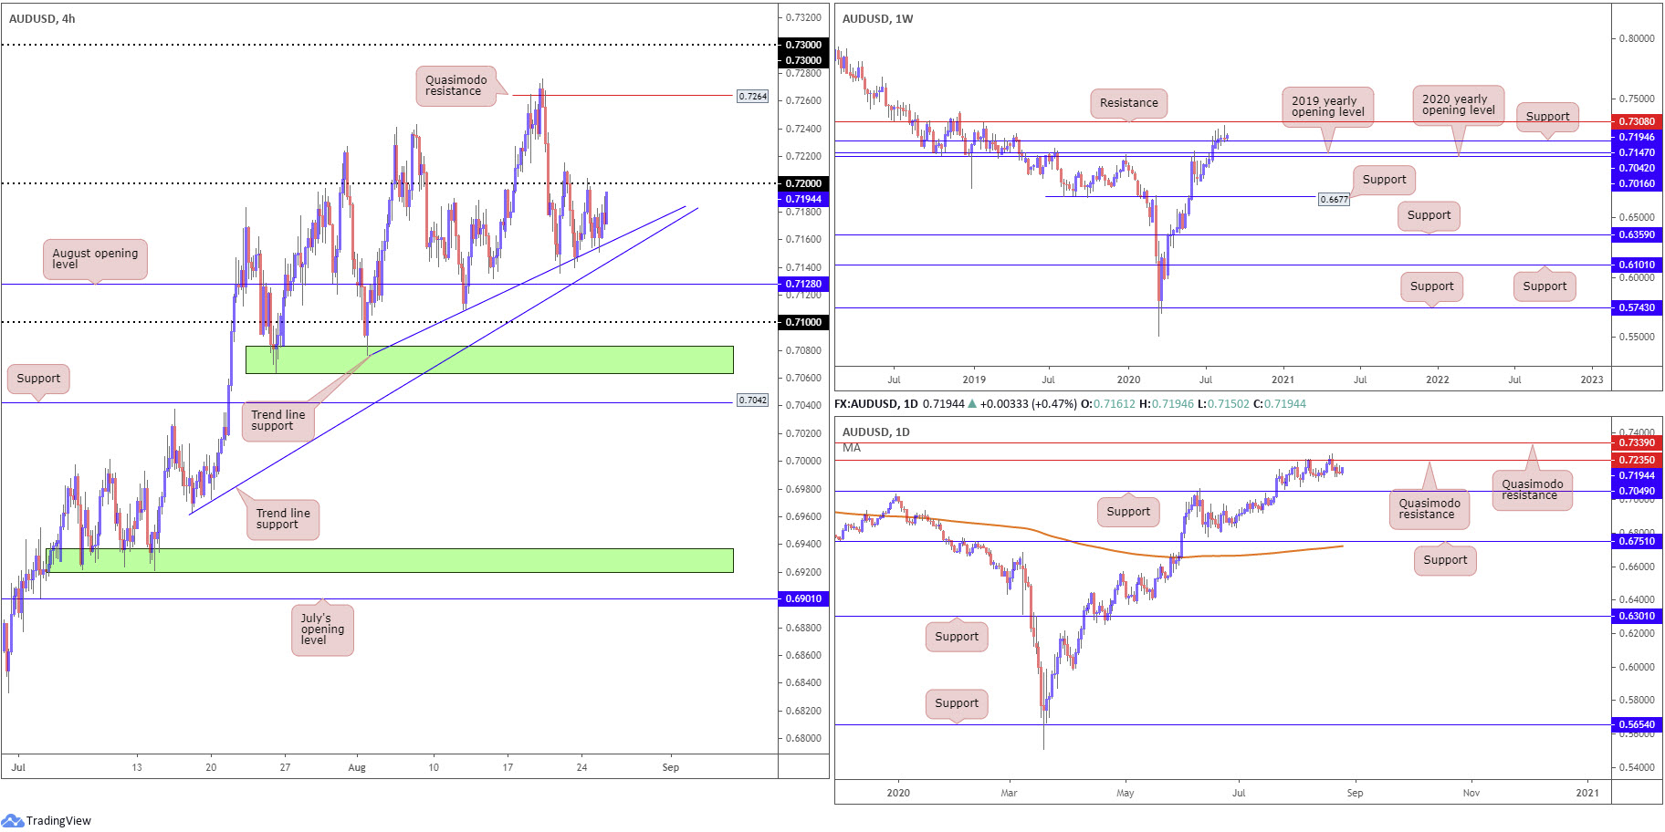Click the 0.63590 price tag
Viewport: 1665px width, 832px height.
click(1637, 234)
